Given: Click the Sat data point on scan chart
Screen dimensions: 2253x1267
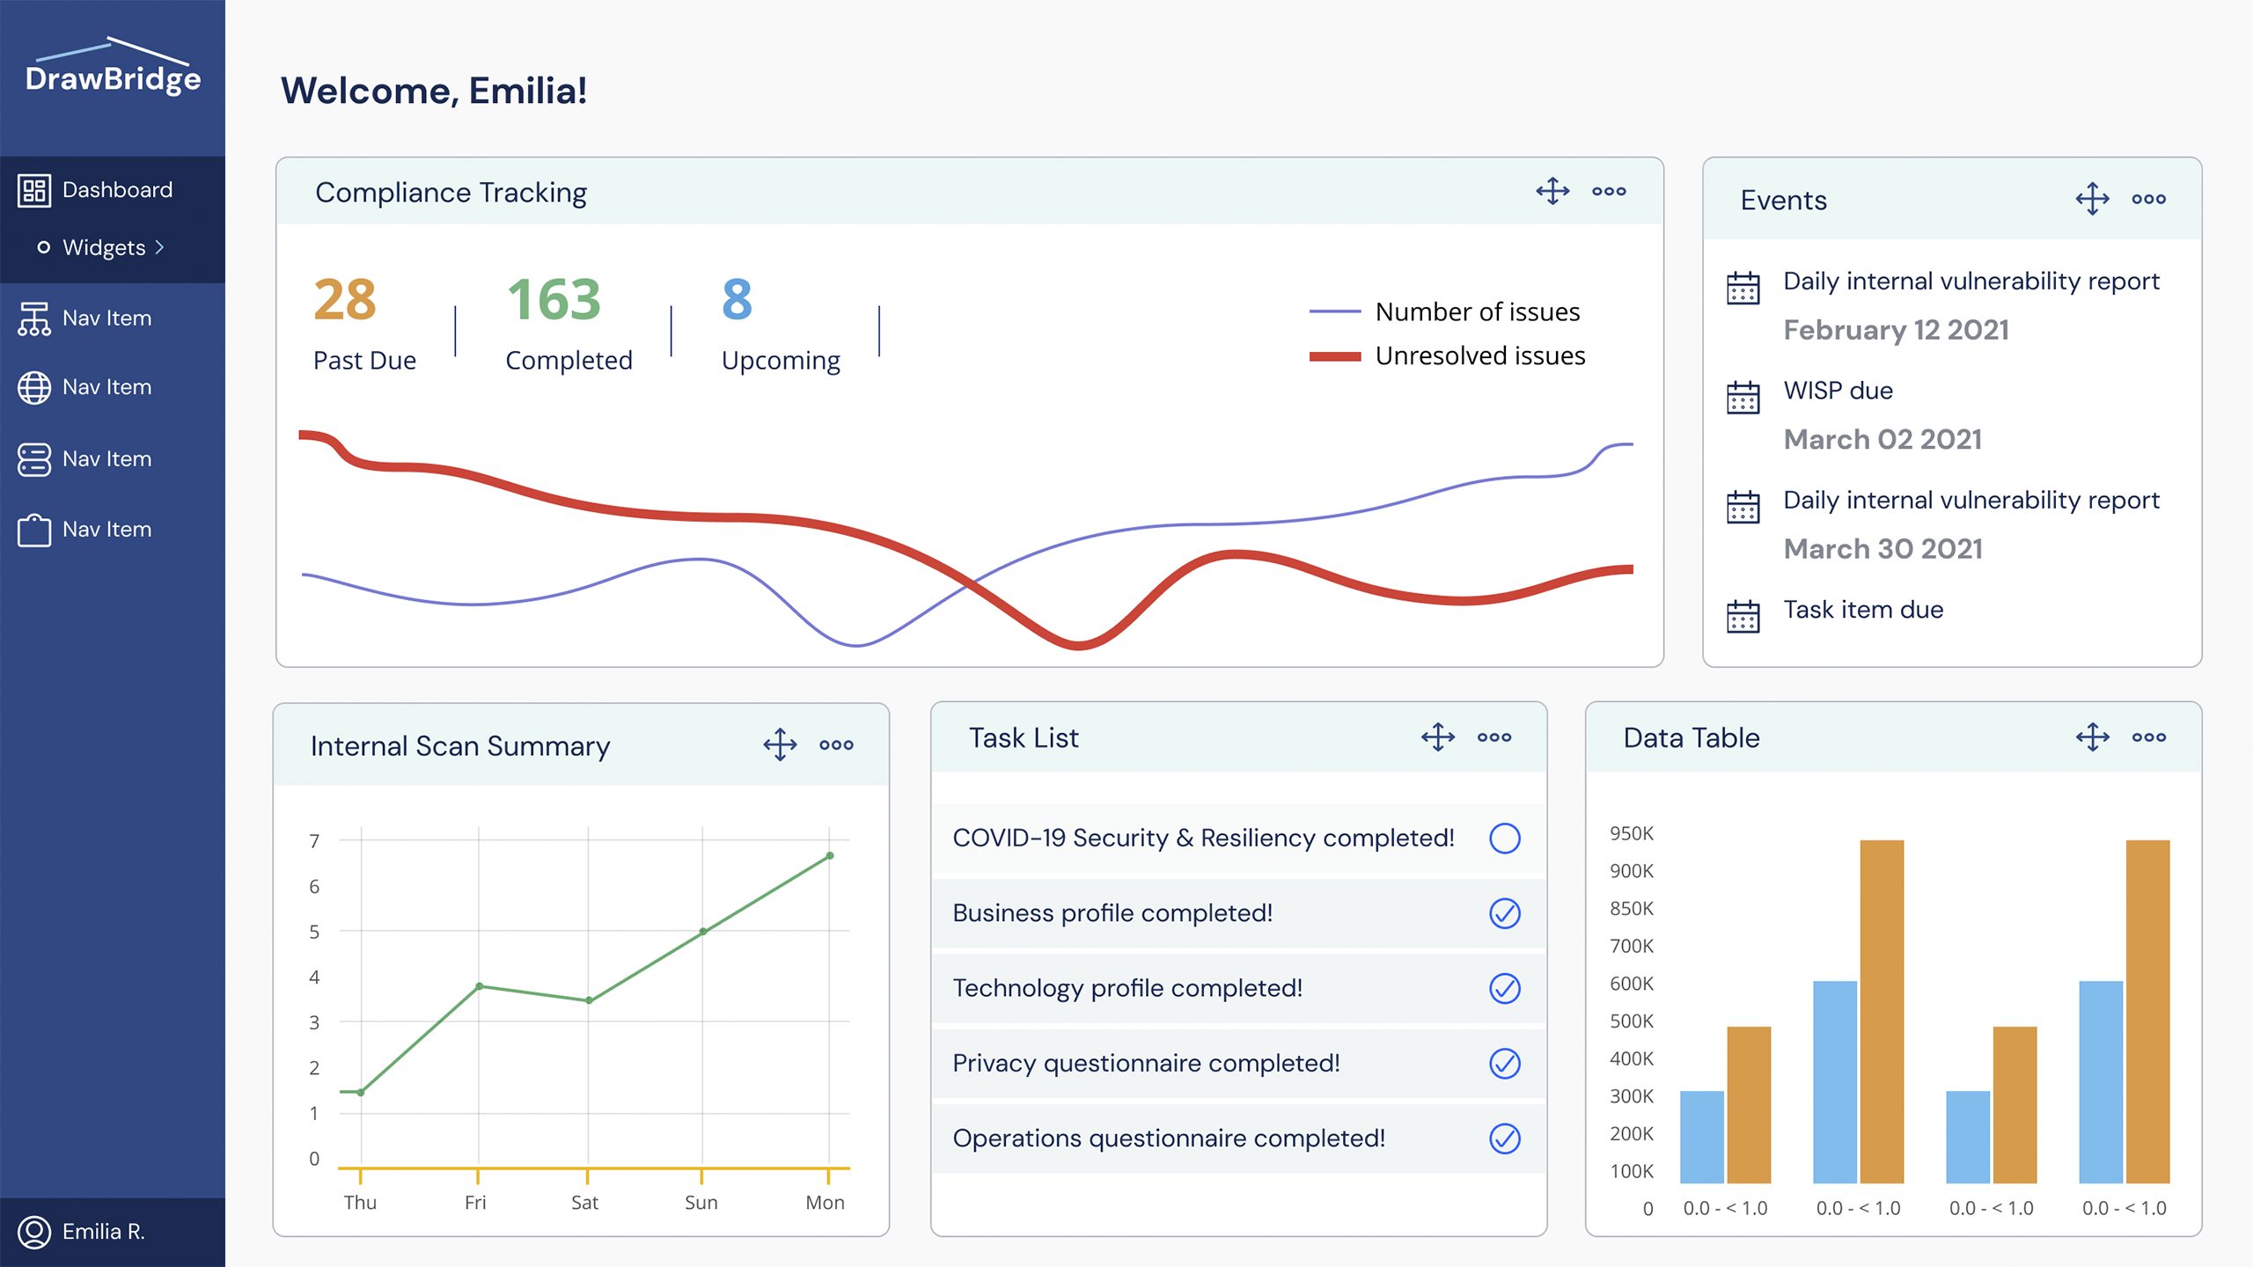Looking at the screenshot, I should (589, 1000).
